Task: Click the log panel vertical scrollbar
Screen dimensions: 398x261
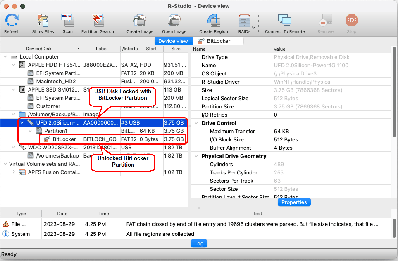Action: 394,228
